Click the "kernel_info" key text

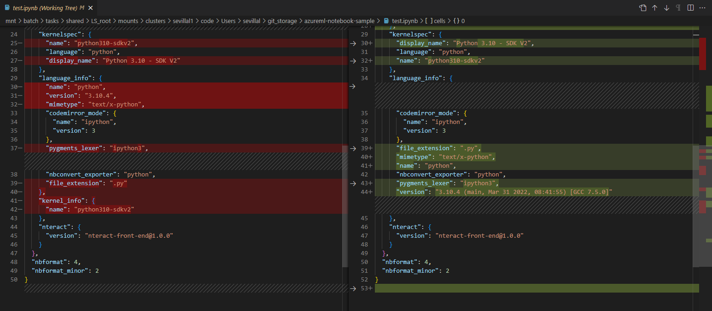(x=62, y=201)
